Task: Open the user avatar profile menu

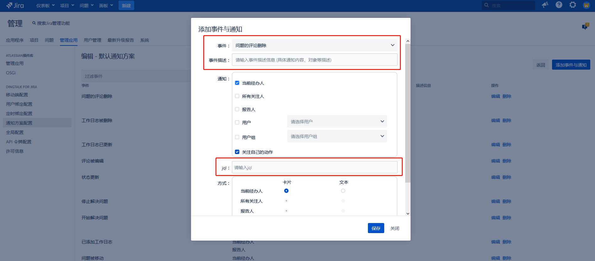Action: coord(586,5)
